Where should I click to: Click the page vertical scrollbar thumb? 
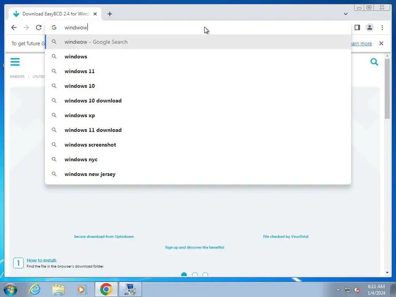coord(387,89)
